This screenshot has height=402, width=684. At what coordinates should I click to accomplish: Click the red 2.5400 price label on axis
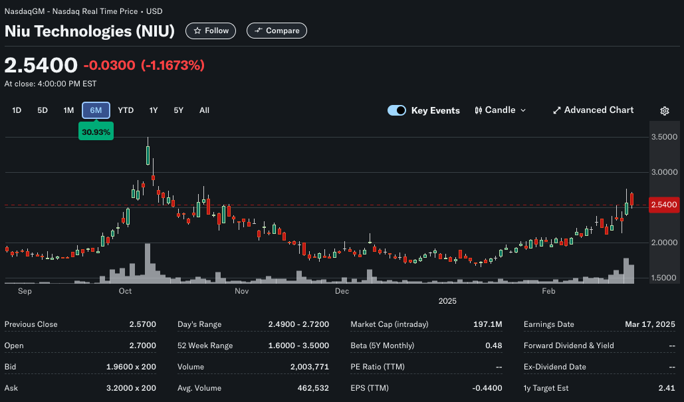tap(664, 205)
